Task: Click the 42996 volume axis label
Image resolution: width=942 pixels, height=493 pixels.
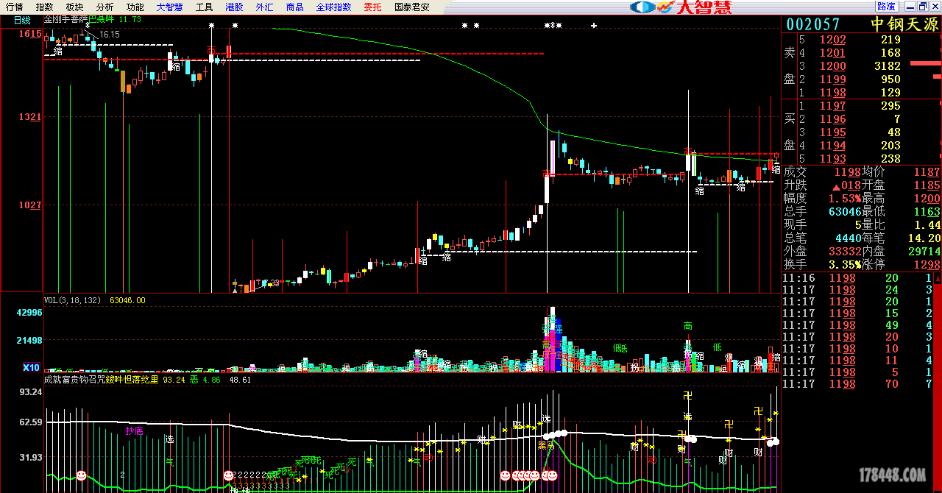Action: (28, 313)
